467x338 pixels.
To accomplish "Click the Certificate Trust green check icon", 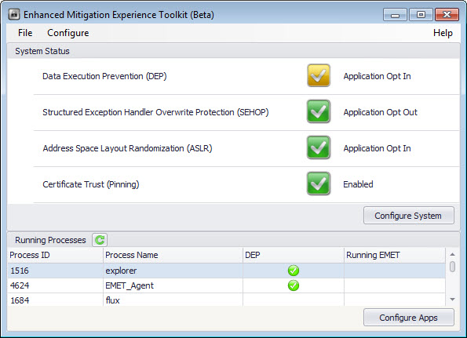I will point(319,184).
